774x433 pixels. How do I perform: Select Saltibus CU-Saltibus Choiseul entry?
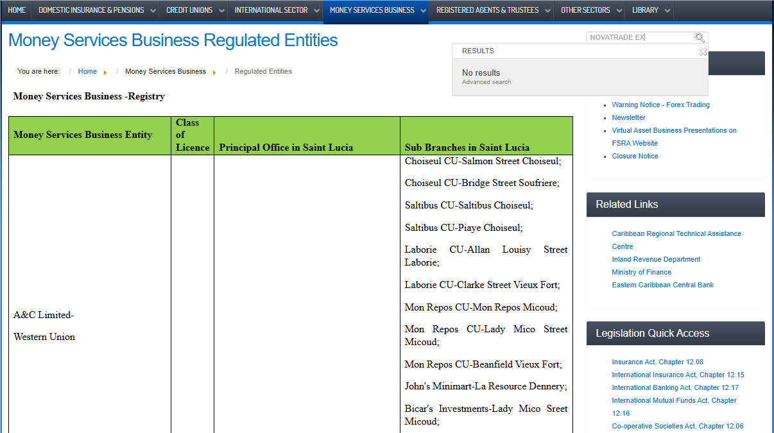(469, 205)
